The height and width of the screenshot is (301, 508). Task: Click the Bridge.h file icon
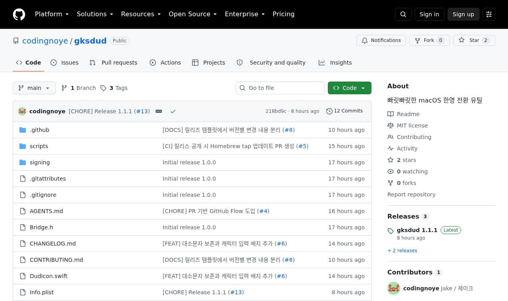click(x=23, y=227)
